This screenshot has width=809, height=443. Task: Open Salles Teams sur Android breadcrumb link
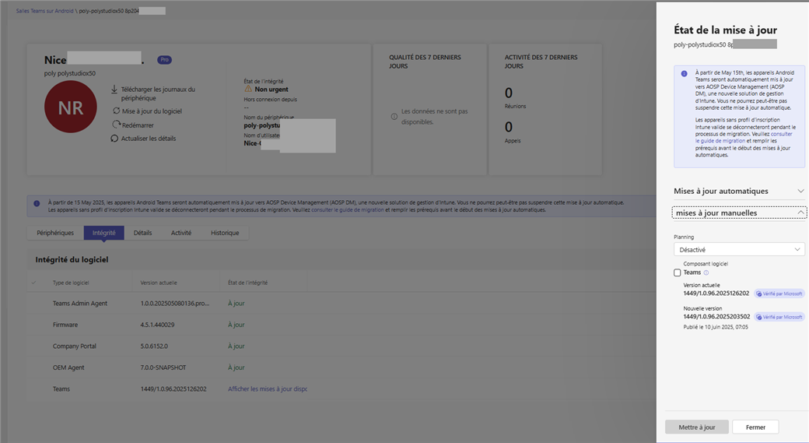point(44,11)
